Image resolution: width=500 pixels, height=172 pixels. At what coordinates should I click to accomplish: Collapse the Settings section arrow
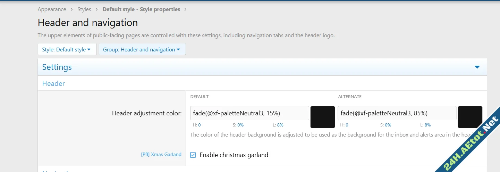tap(477, 67)
